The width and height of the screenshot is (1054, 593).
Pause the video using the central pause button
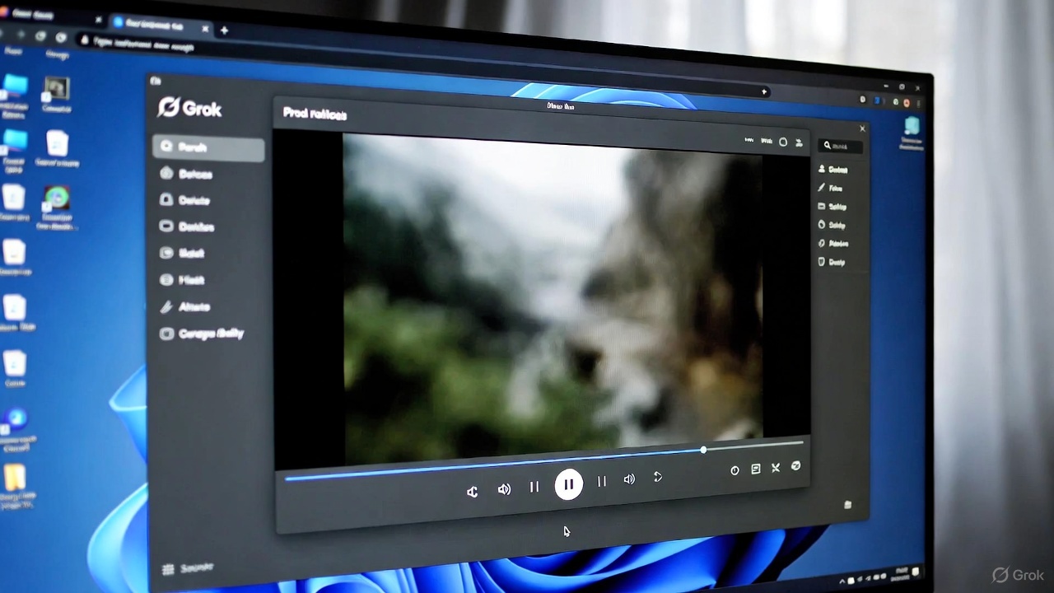pos(569,485)
